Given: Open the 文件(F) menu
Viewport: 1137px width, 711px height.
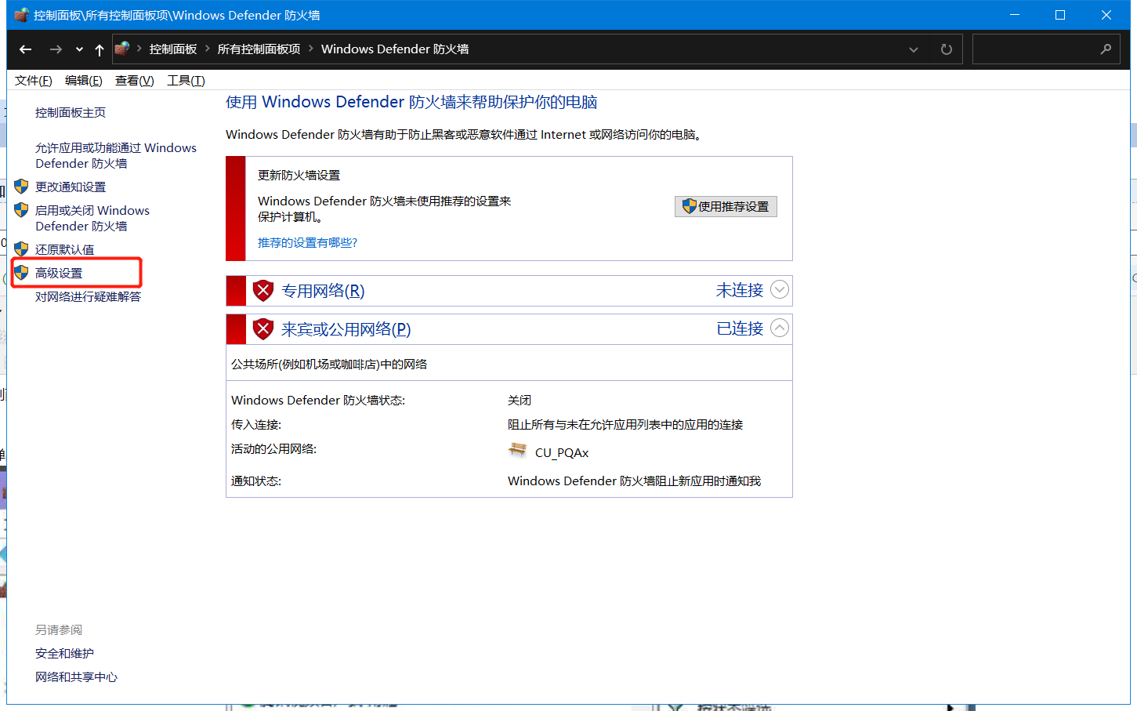Looking at the screenshot, I should [34, 81].
